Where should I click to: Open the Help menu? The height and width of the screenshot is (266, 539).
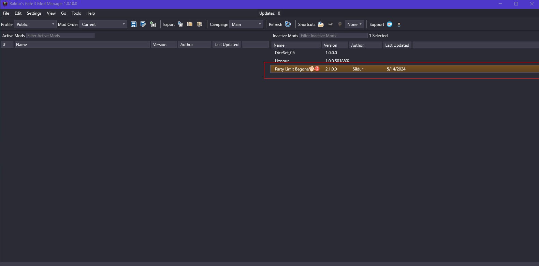91,13
